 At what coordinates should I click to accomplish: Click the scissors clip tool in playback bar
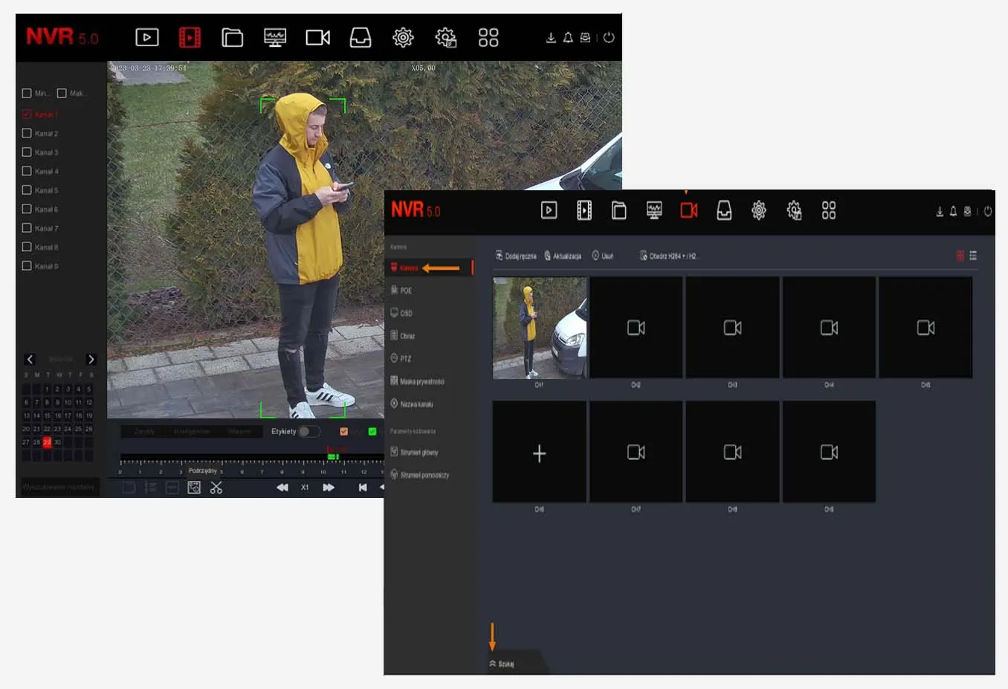click(x=216, y=488)
